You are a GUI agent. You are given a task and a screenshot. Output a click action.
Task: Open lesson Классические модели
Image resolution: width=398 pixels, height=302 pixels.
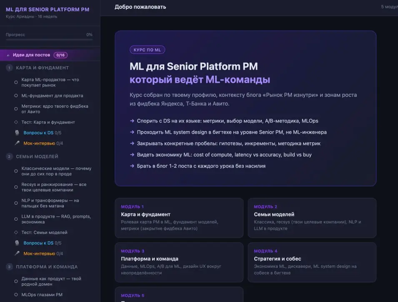click(x=56, y=171)
